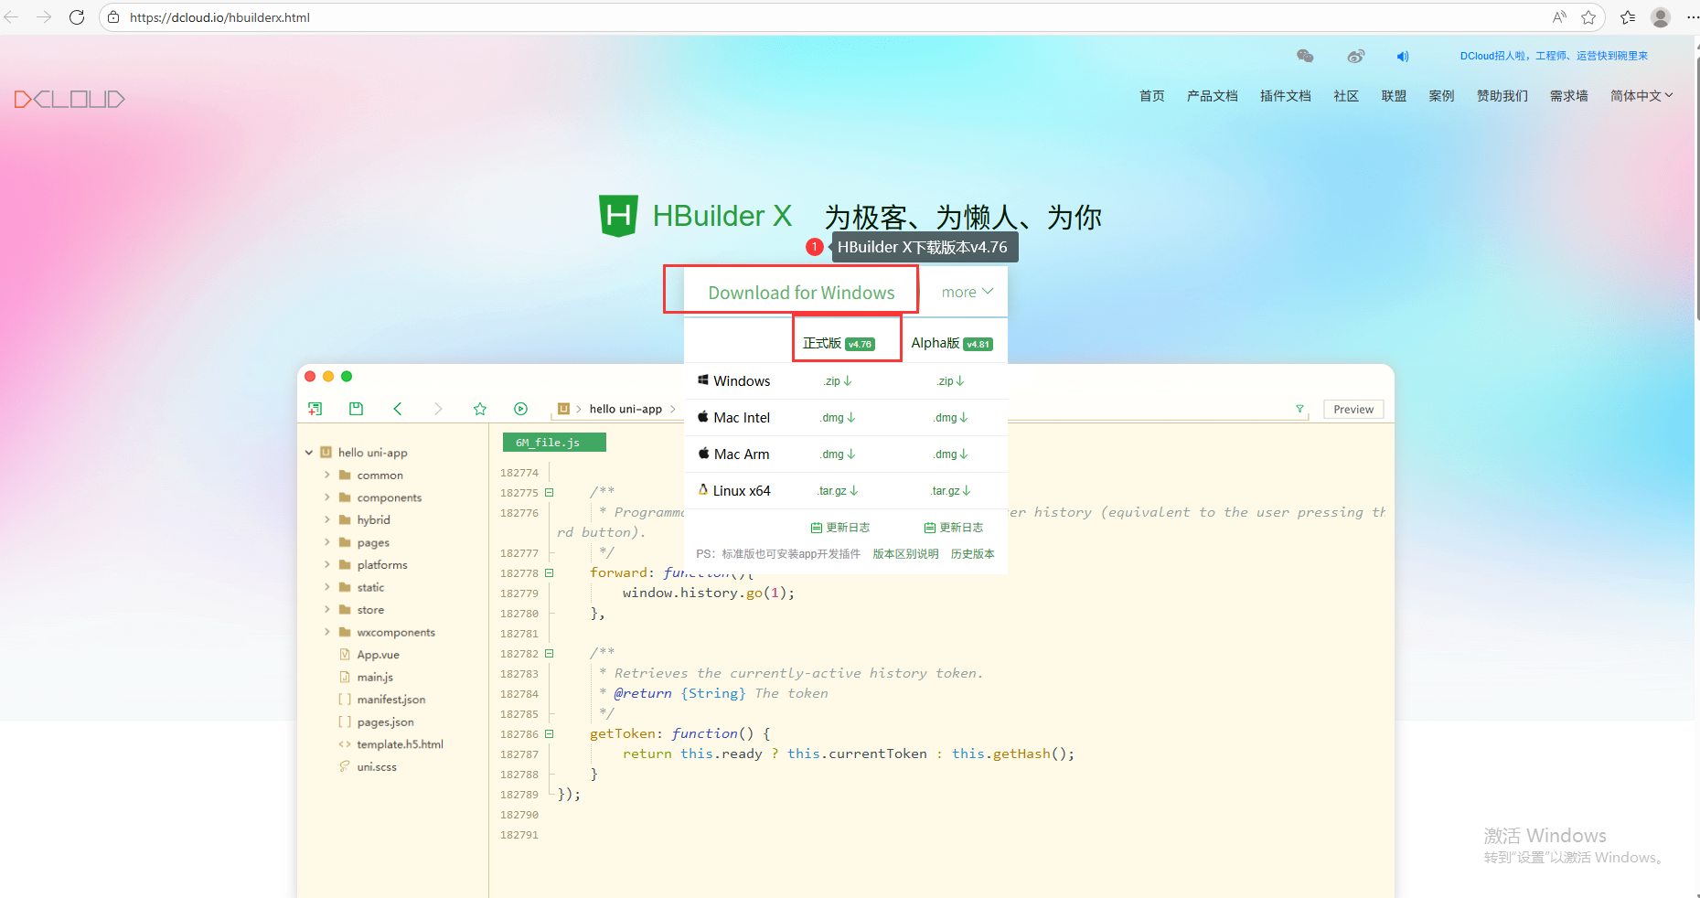Download Linux x64 tar.gz of Alpha版
Viewport: 1700px width, 898px height.
[951, 491]
